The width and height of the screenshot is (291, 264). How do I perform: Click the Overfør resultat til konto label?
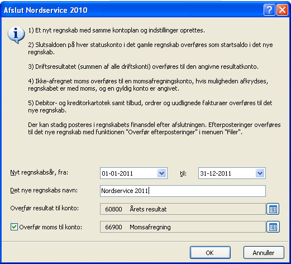click(x=45, y=208)
